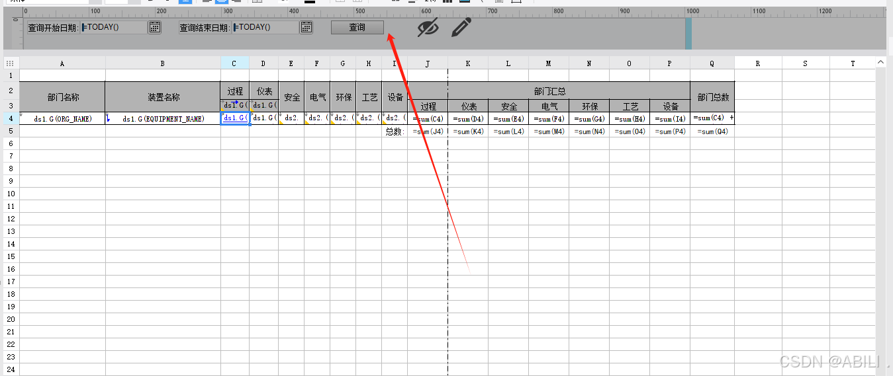Image resolution: width=893 pixels, height=376 pixels.
Task: Select the =sum(M4) cell
Action: click(549, 132)
